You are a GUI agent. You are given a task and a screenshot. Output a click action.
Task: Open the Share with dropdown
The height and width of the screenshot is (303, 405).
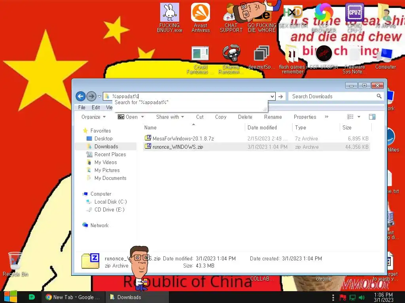tap(170, 117)
